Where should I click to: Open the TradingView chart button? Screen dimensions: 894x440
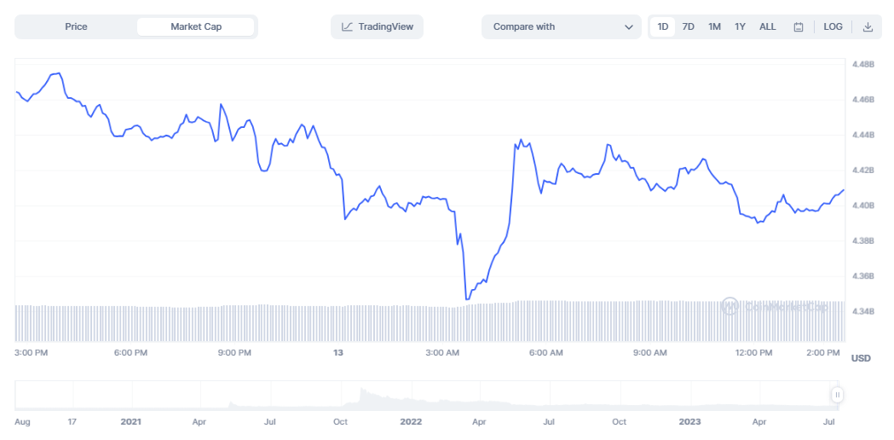(x=377, y=27)
